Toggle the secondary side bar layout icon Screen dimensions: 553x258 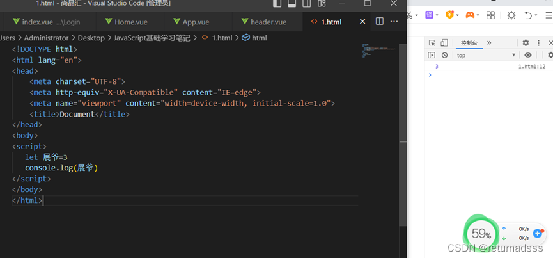pyautogui.click(x=306, y=4)
